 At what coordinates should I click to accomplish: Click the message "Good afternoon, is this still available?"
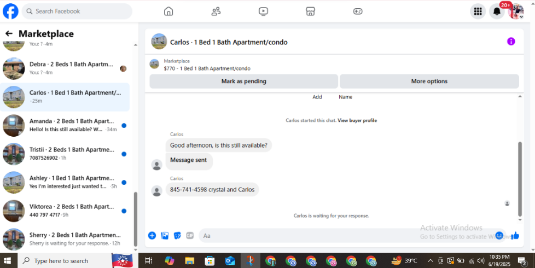219,145
